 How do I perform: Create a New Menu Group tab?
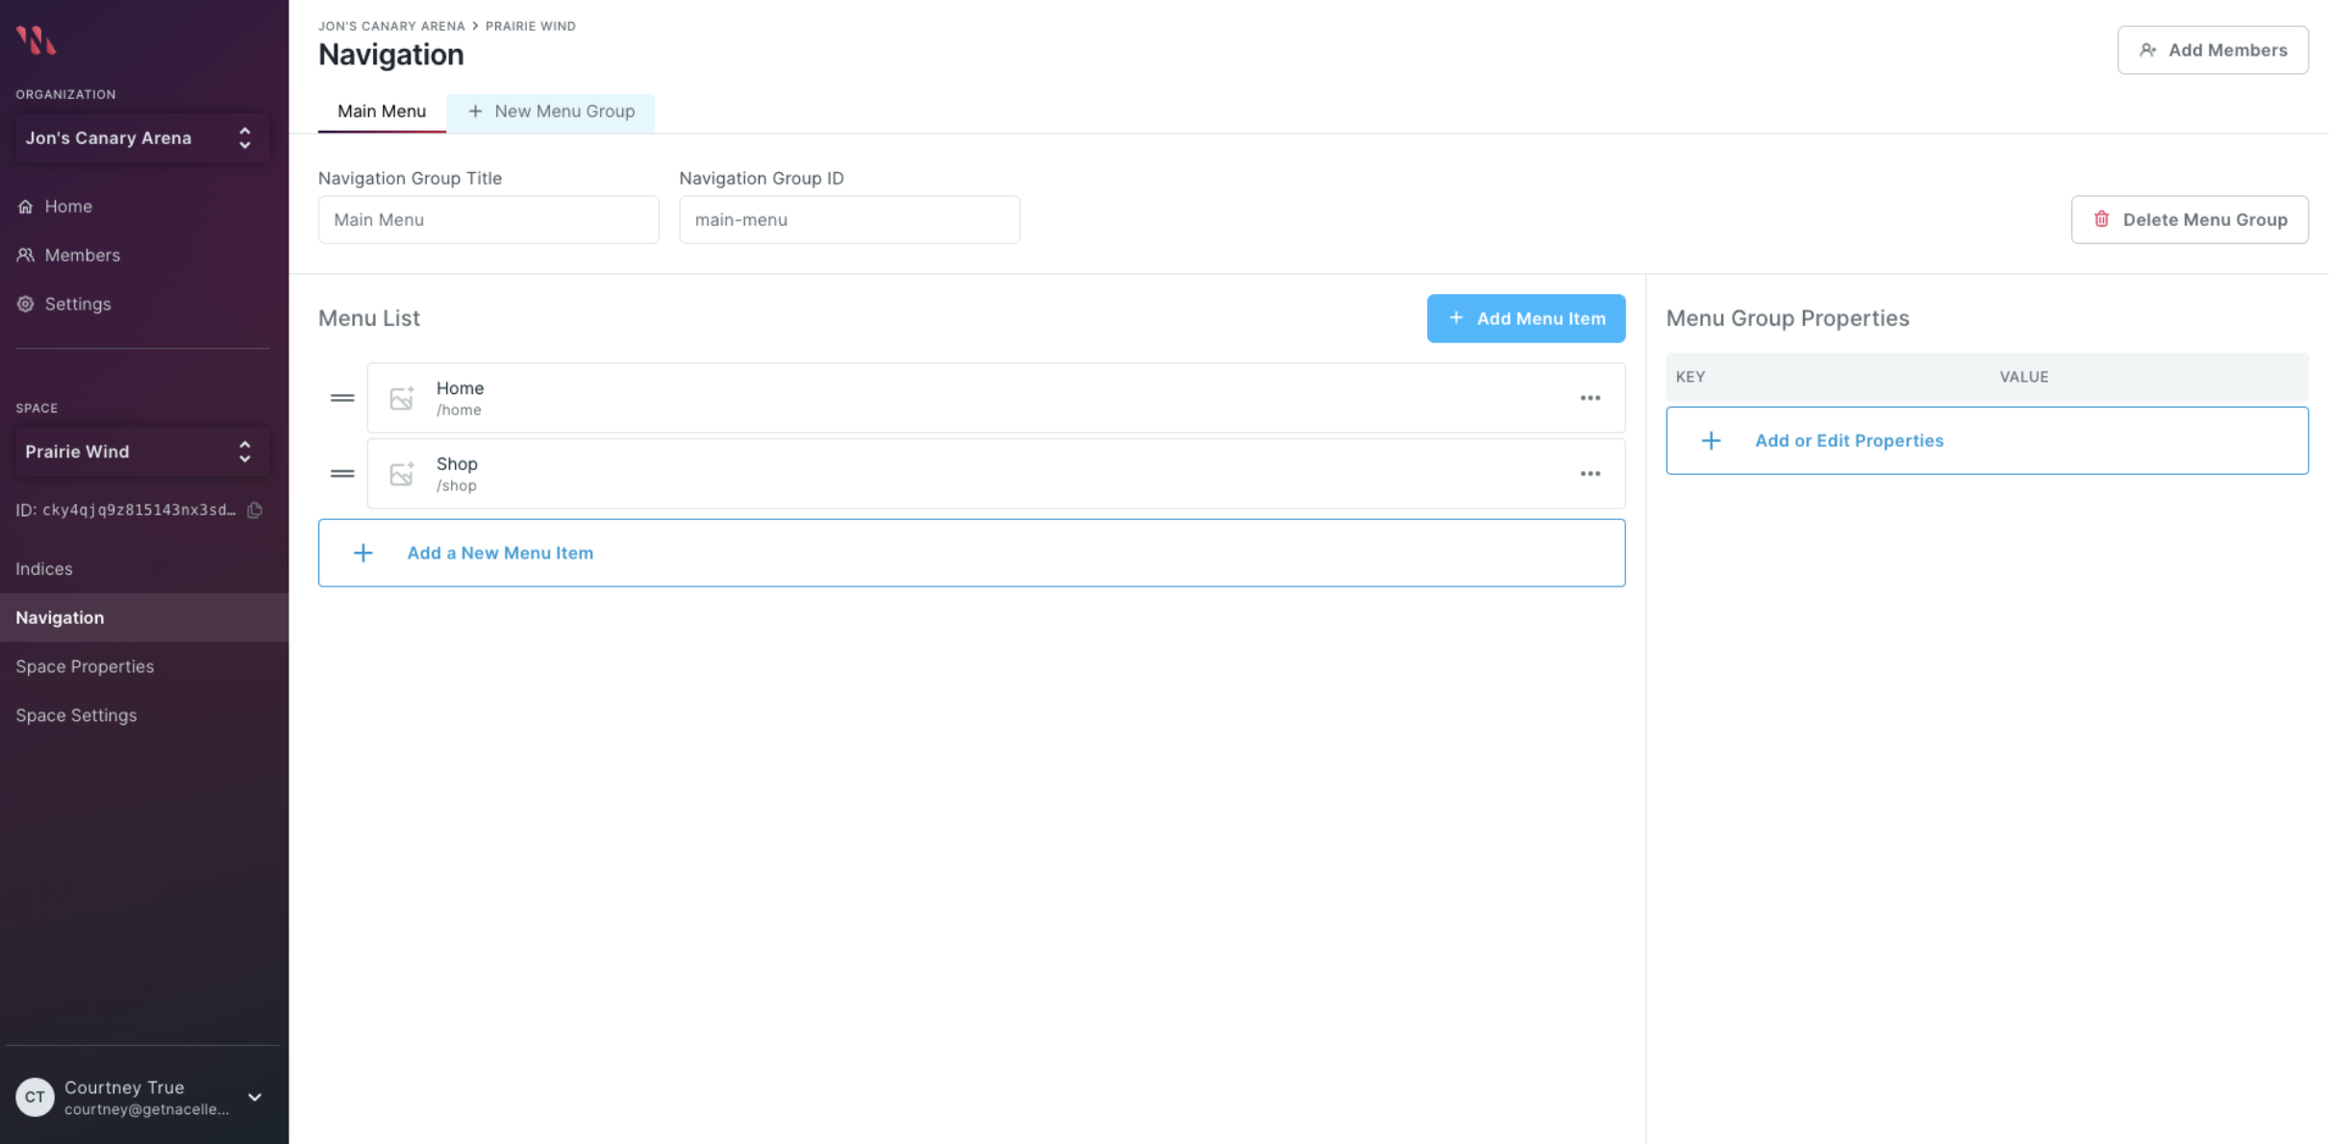(x=551, y=112)
